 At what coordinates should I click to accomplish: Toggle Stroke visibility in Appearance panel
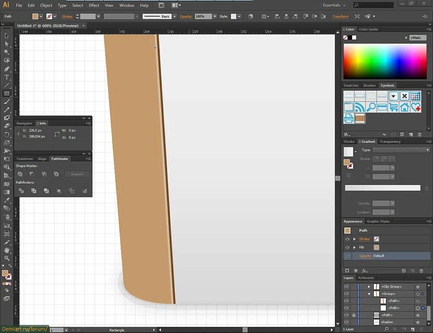347,239
